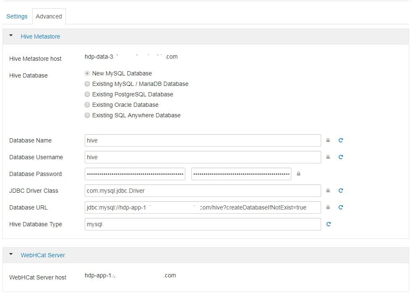Click refresh icon next to Database Name
Viewport: 413px width, 300px height.
click(341, 140)
